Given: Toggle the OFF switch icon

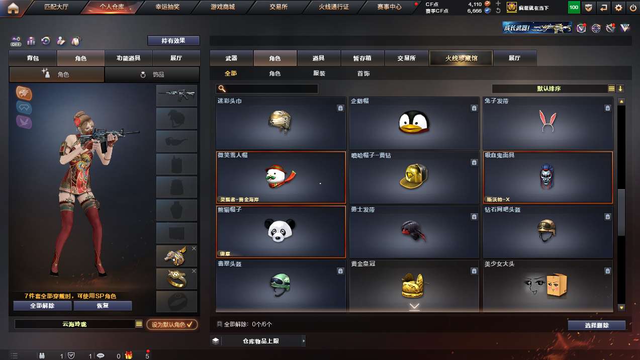Looking at the screenshot, I should pos(16,41).
